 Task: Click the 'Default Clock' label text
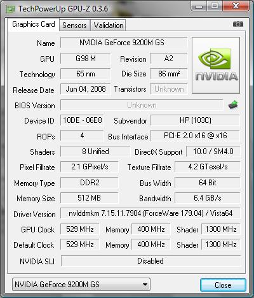coord(34,245)
